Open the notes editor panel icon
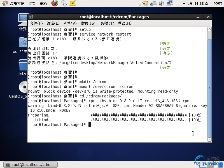224x168 pixels. pyautogui.click(x=73, y=3)
